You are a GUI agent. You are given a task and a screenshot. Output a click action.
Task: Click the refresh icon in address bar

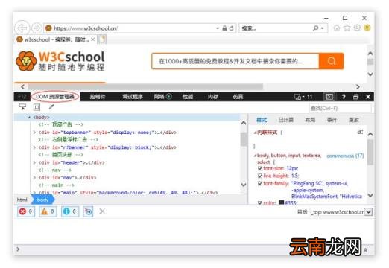pos(232,28)
